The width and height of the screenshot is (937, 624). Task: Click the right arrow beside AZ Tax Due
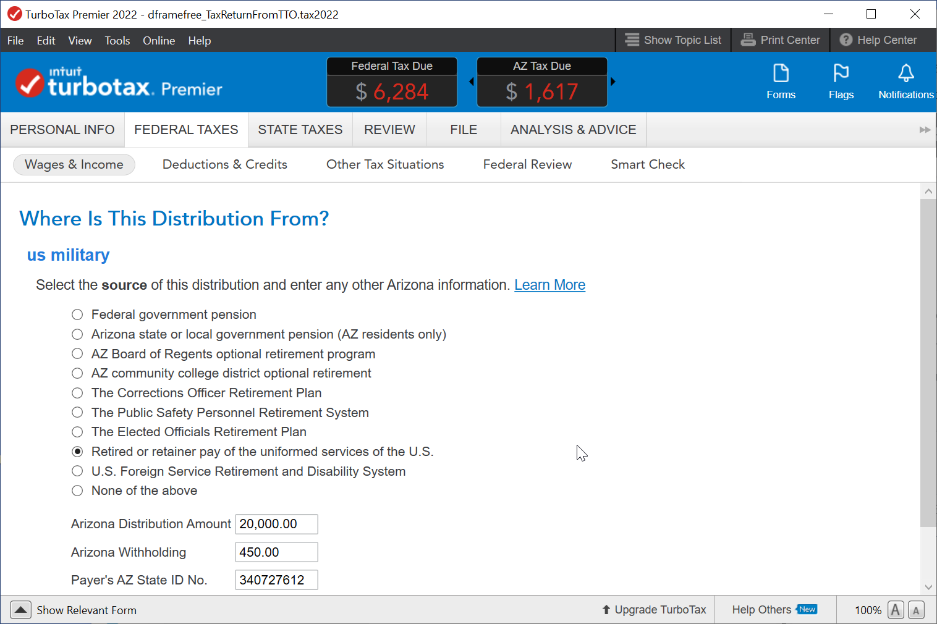613,82
